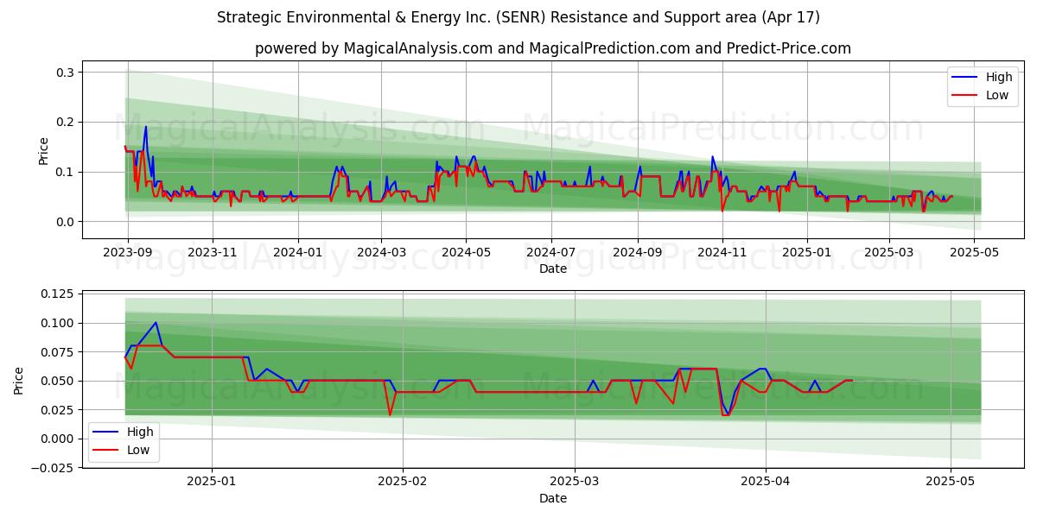The image size is (1037, 518).
Task: Click the bottom chart 'Date' axis label
Action: coord(553,498)
